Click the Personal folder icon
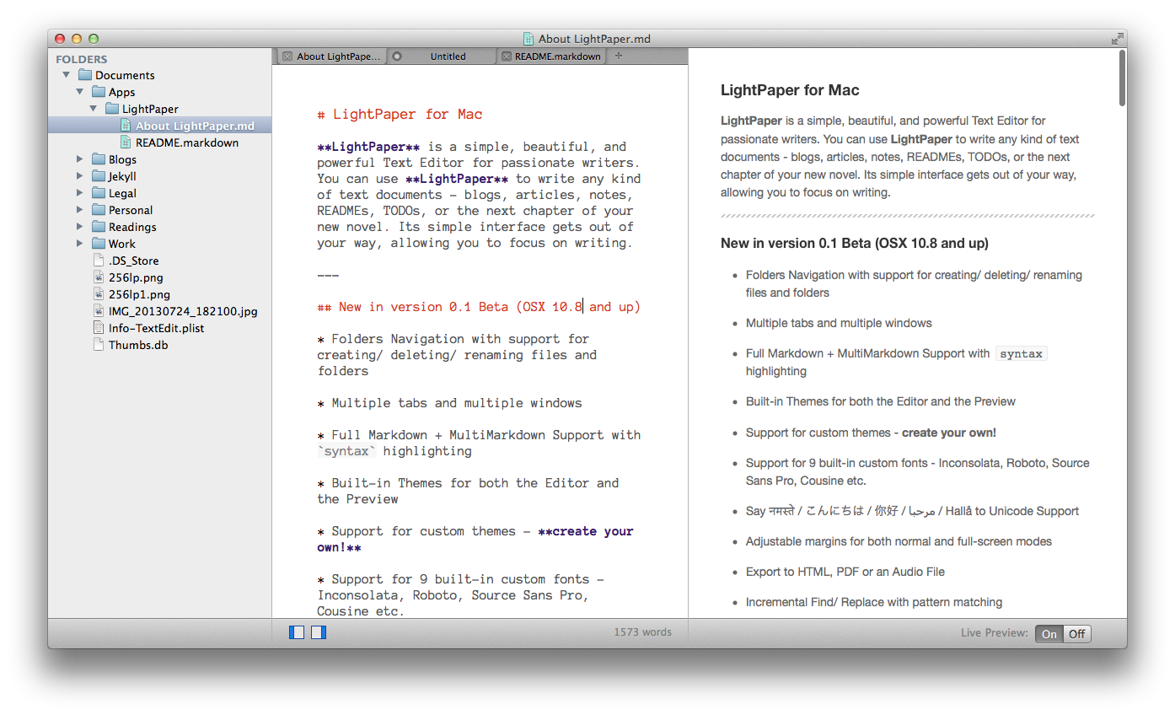The height and width of the screenshot is (715, 1175). (99, 210)
